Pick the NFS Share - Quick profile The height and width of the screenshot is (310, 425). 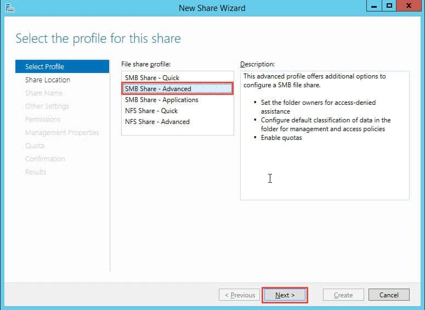point(178,111)
